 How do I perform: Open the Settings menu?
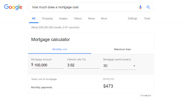pos(132,18)
